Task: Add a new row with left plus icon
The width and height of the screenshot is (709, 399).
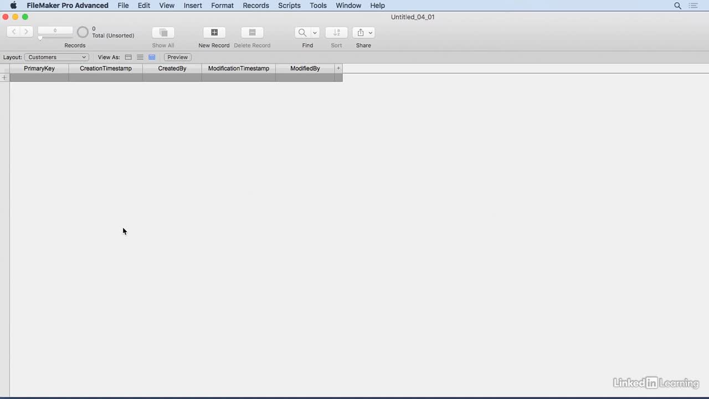Action: (4, 78)
